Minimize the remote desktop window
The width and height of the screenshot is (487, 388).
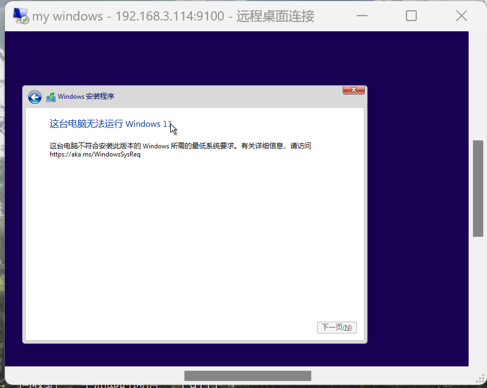(x=362, y=16)
